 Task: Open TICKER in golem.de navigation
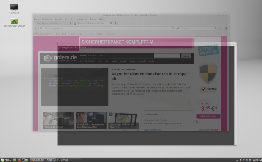92,56
